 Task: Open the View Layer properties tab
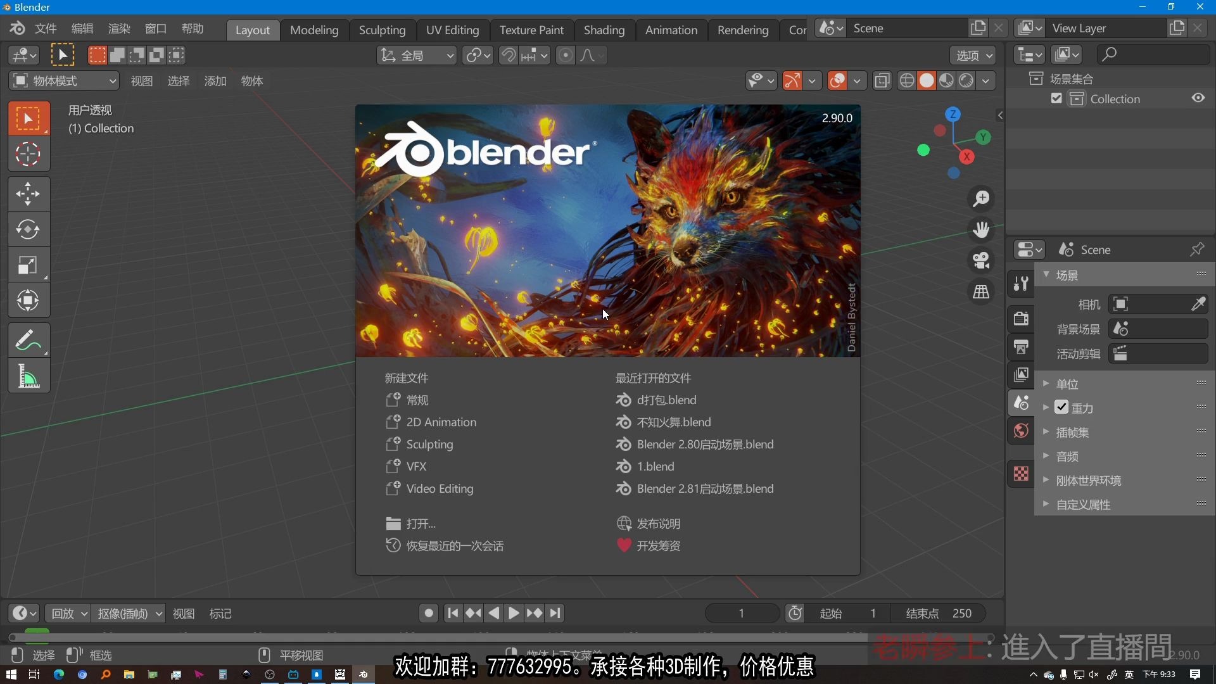tap(1021, 374)
